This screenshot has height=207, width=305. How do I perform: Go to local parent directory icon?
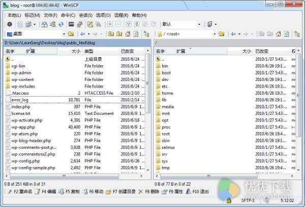111,34
